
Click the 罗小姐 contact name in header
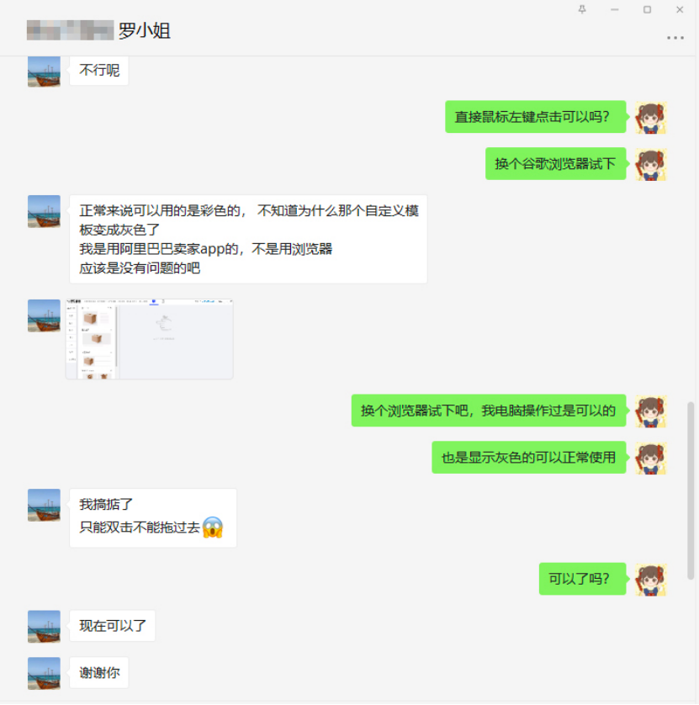tap(145, 30)
